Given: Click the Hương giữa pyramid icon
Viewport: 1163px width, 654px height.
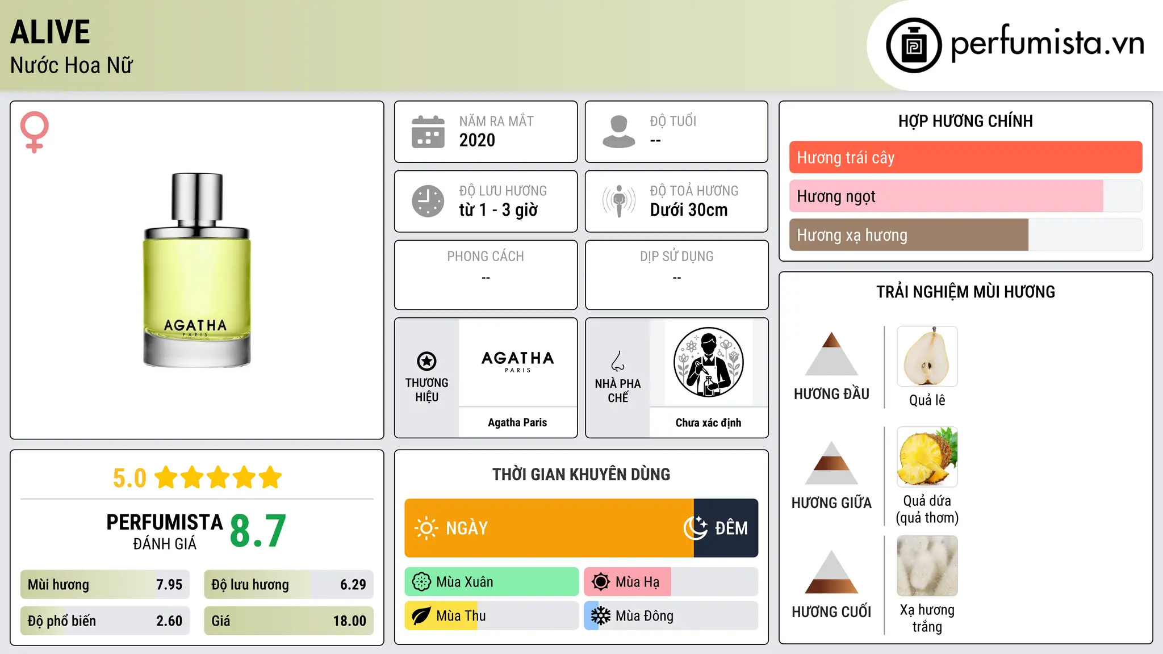Looking at the screenshot, I should click(831, 463).
